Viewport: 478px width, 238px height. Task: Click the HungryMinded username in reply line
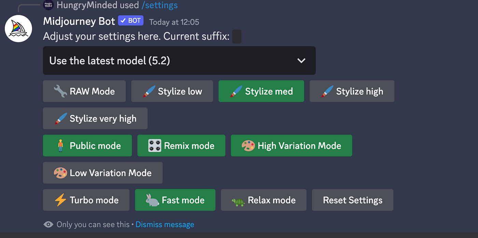(87, 5)
